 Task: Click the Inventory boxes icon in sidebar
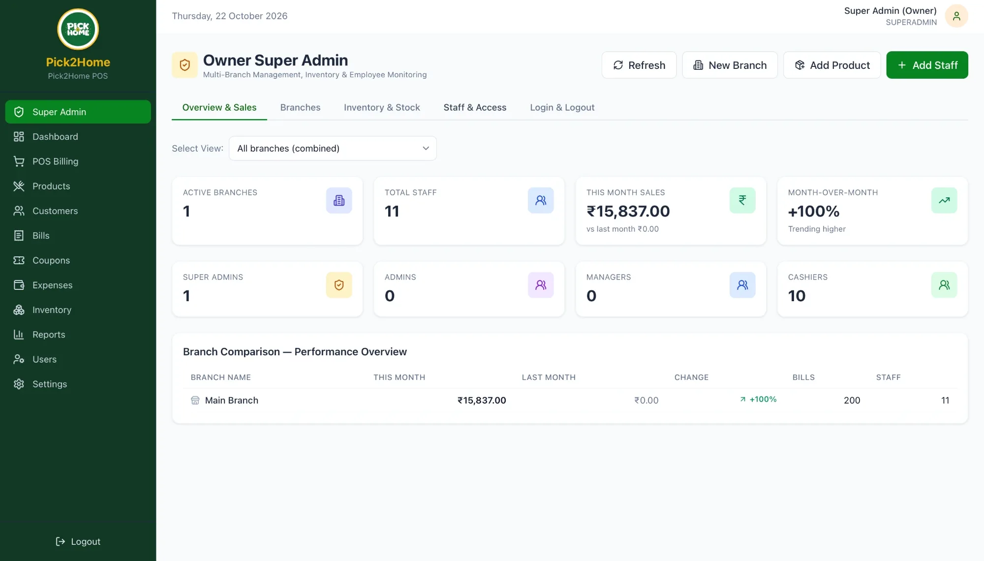19,310
